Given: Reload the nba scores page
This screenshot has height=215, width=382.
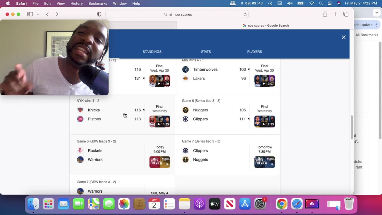Looking at the screenshot, I should [x=245, y=14].
